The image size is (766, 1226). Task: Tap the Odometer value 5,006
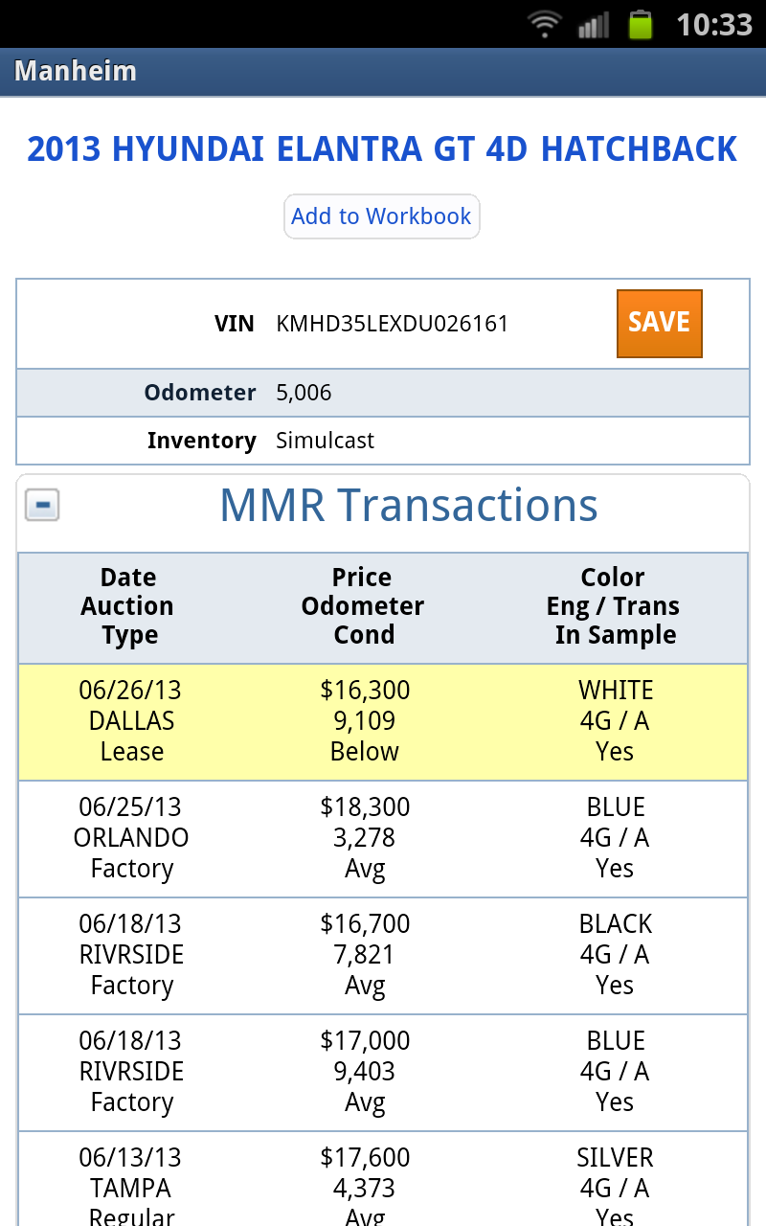(x=304, y=393)
